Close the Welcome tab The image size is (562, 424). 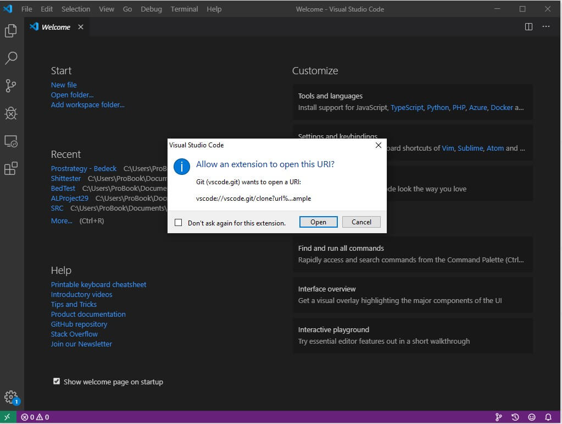point(81,27)
